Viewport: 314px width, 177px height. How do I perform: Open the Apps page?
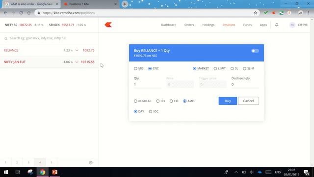pos(263,25)
